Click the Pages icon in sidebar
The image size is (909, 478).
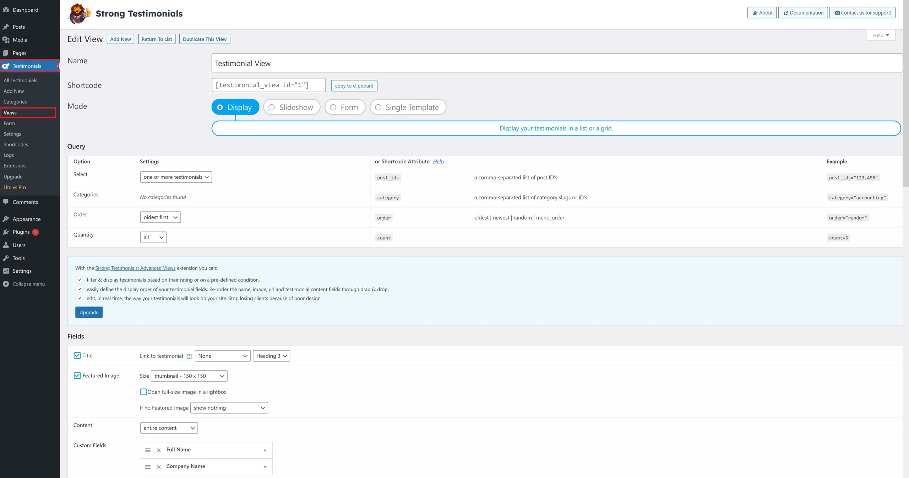6,53
